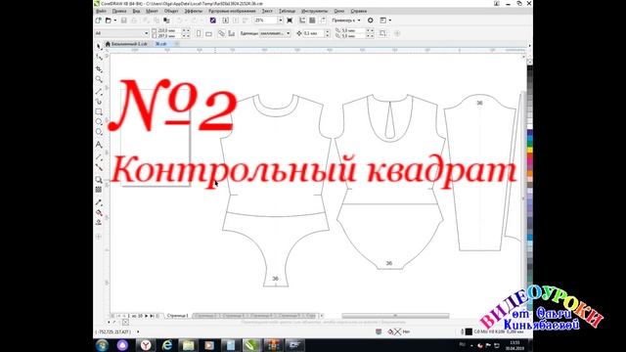The width and height of the screenshot is (626, 352).
Task: Select the Smart Fill tool
Action: (99, 222)
